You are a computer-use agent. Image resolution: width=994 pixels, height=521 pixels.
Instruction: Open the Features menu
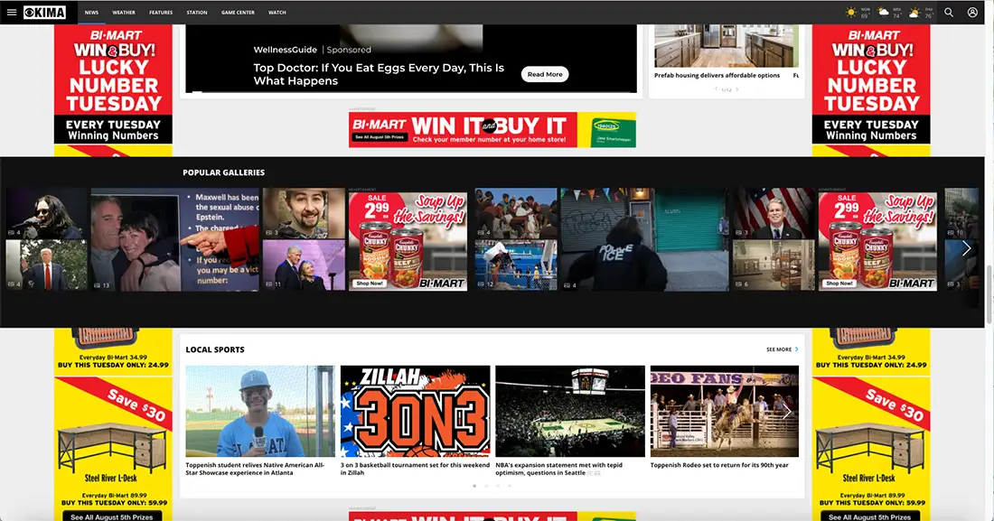coord(161,12)
